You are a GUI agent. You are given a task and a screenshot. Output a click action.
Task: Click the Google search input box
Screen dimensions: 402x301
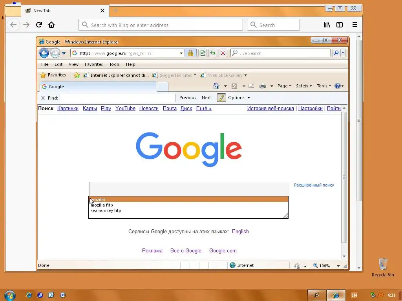pyautogui.click(x=189, y=189)
